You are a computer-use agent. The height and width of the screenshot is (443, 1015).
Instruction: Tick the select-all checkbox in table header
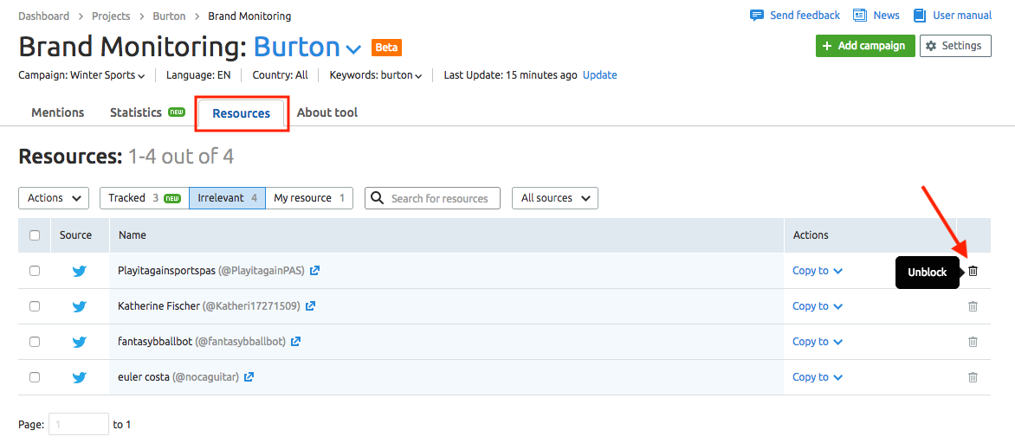coord(35,235)
